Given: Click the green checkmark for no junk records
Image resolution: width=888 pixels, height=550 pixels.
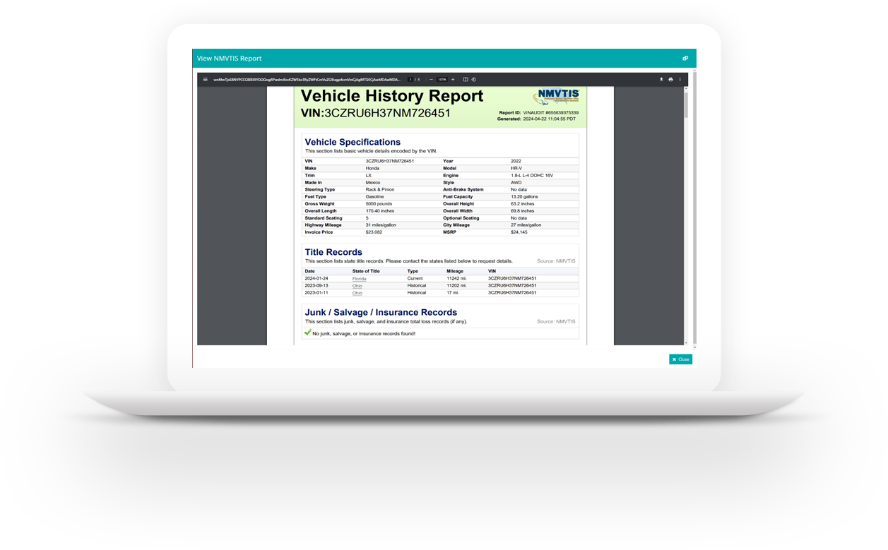Looking at the screenshot, I should [x=307, y=332].
